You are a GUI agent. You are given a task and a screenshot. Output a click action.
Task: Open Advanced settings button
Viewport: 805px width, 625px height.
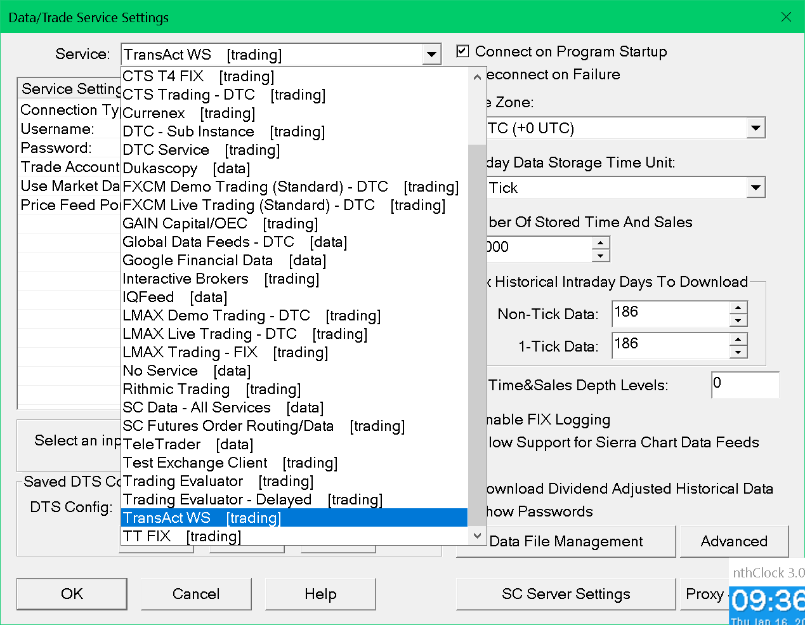(x=734, y=541)
